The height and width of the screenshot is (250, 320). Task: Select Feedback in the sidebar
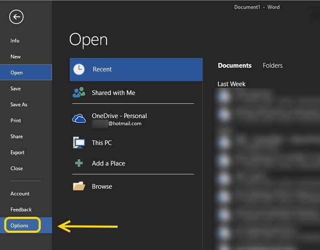[x=21, y=210]
